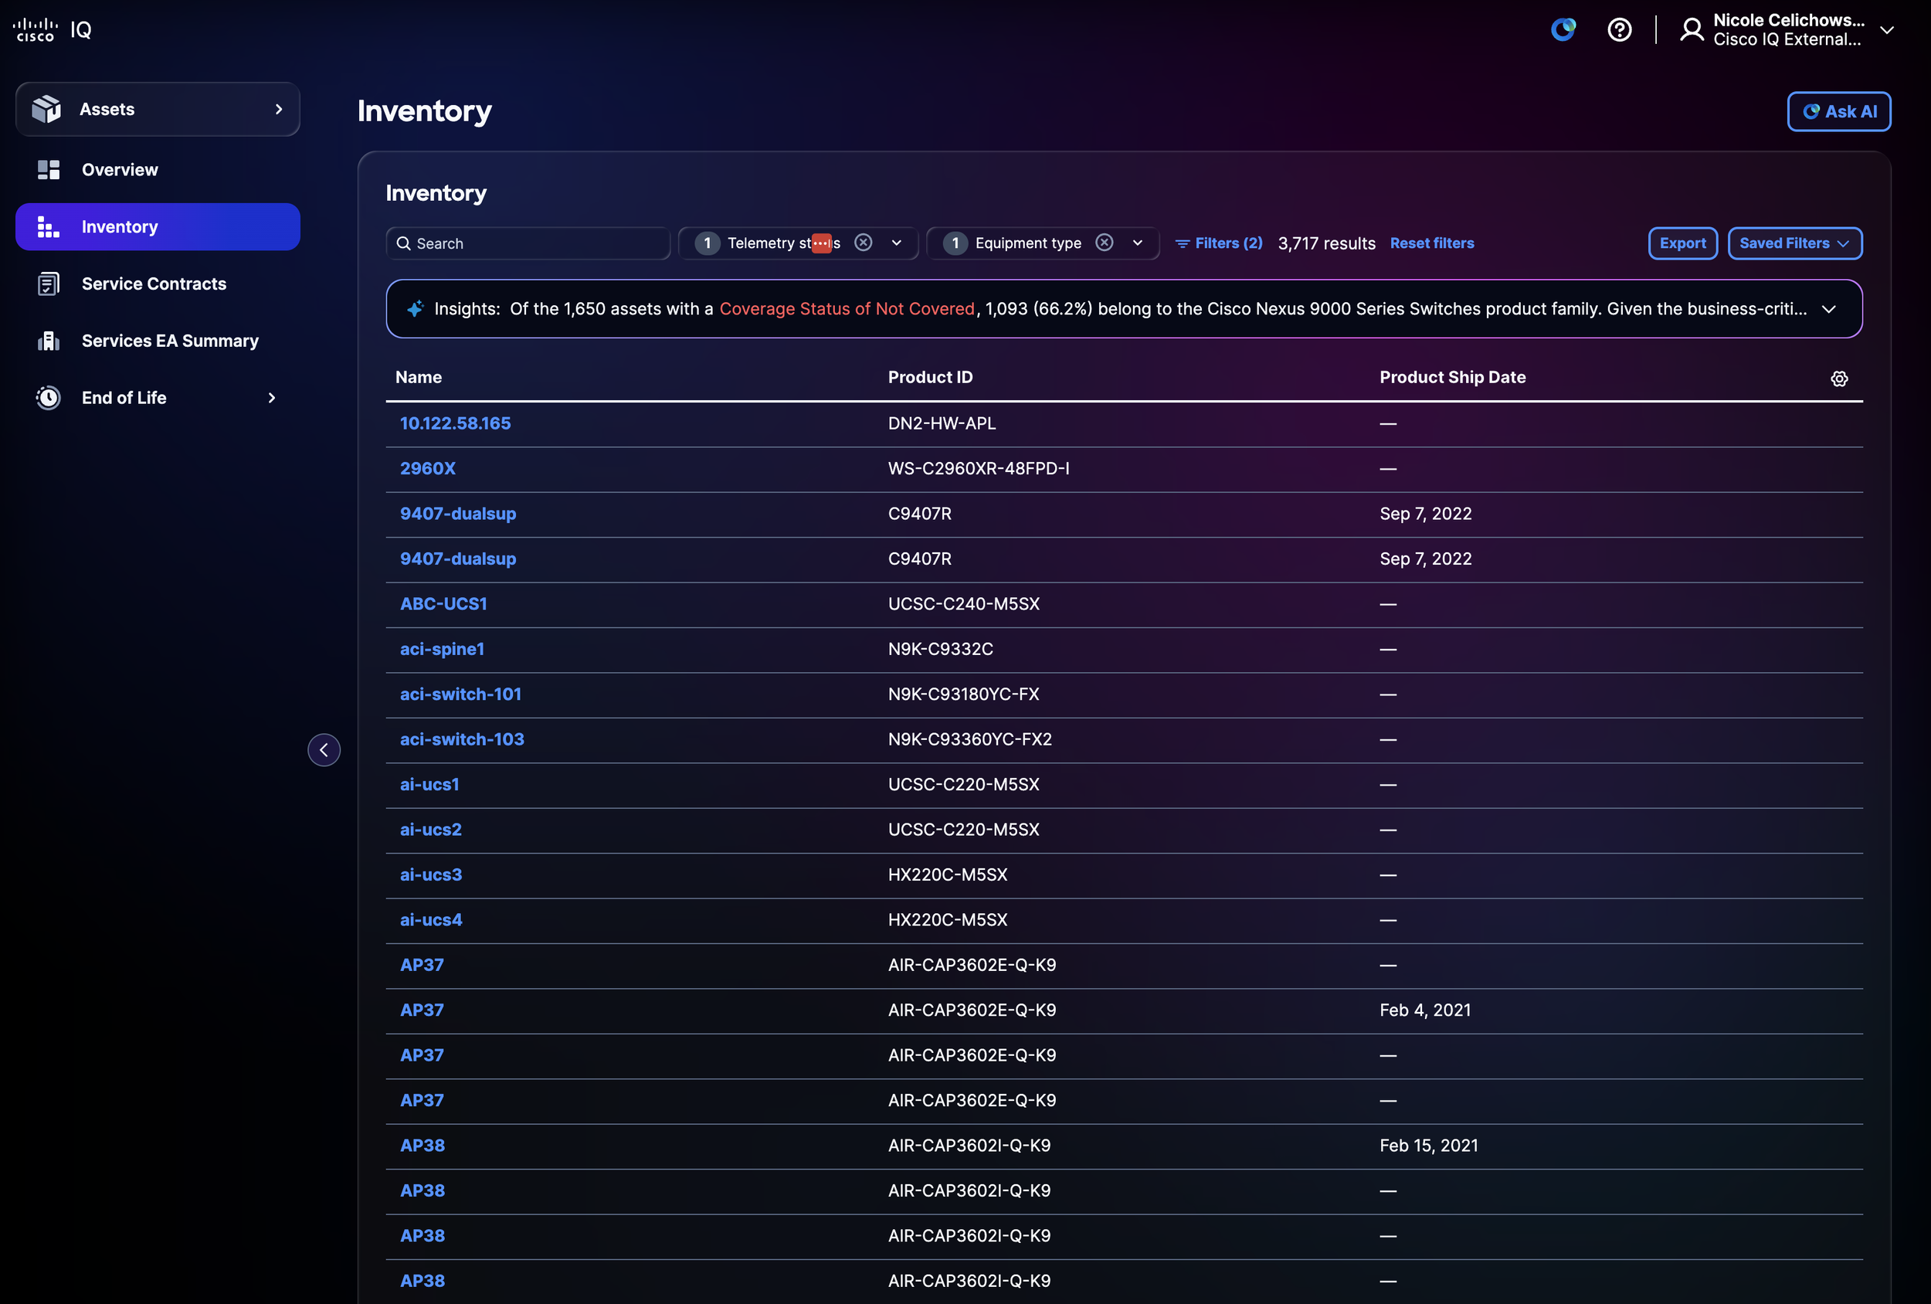Open the aci-switch-101 asset link

[460, 694]
